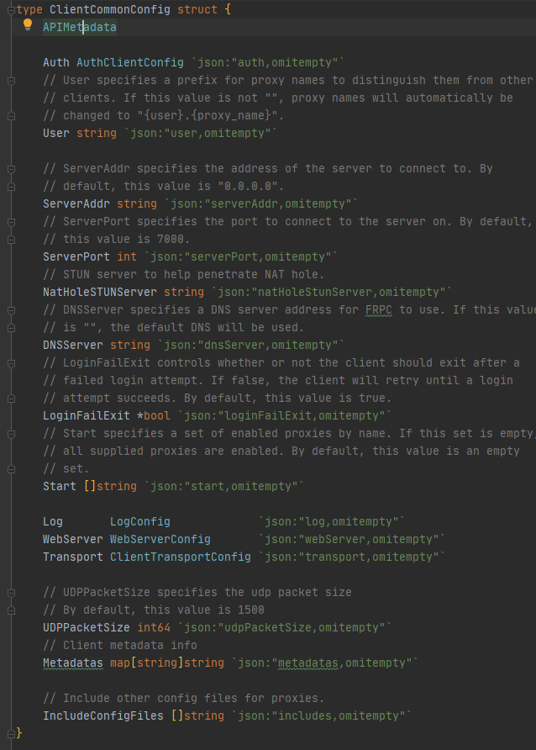This screenshot has height=750, width=536.
Task: Fold the LoginFailExit comment block
Action: point(11,363)
